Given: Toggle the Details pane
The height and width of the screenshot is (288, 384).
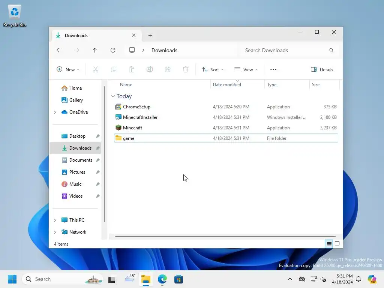Looking at the screenshot, I should click(322, 69).
